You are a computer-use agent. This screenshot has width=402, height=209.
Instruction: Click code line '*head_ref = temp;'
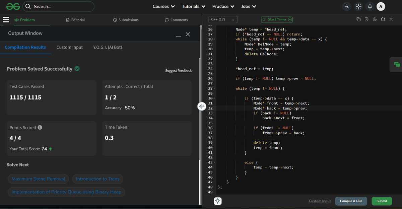(x=254, y=69)
